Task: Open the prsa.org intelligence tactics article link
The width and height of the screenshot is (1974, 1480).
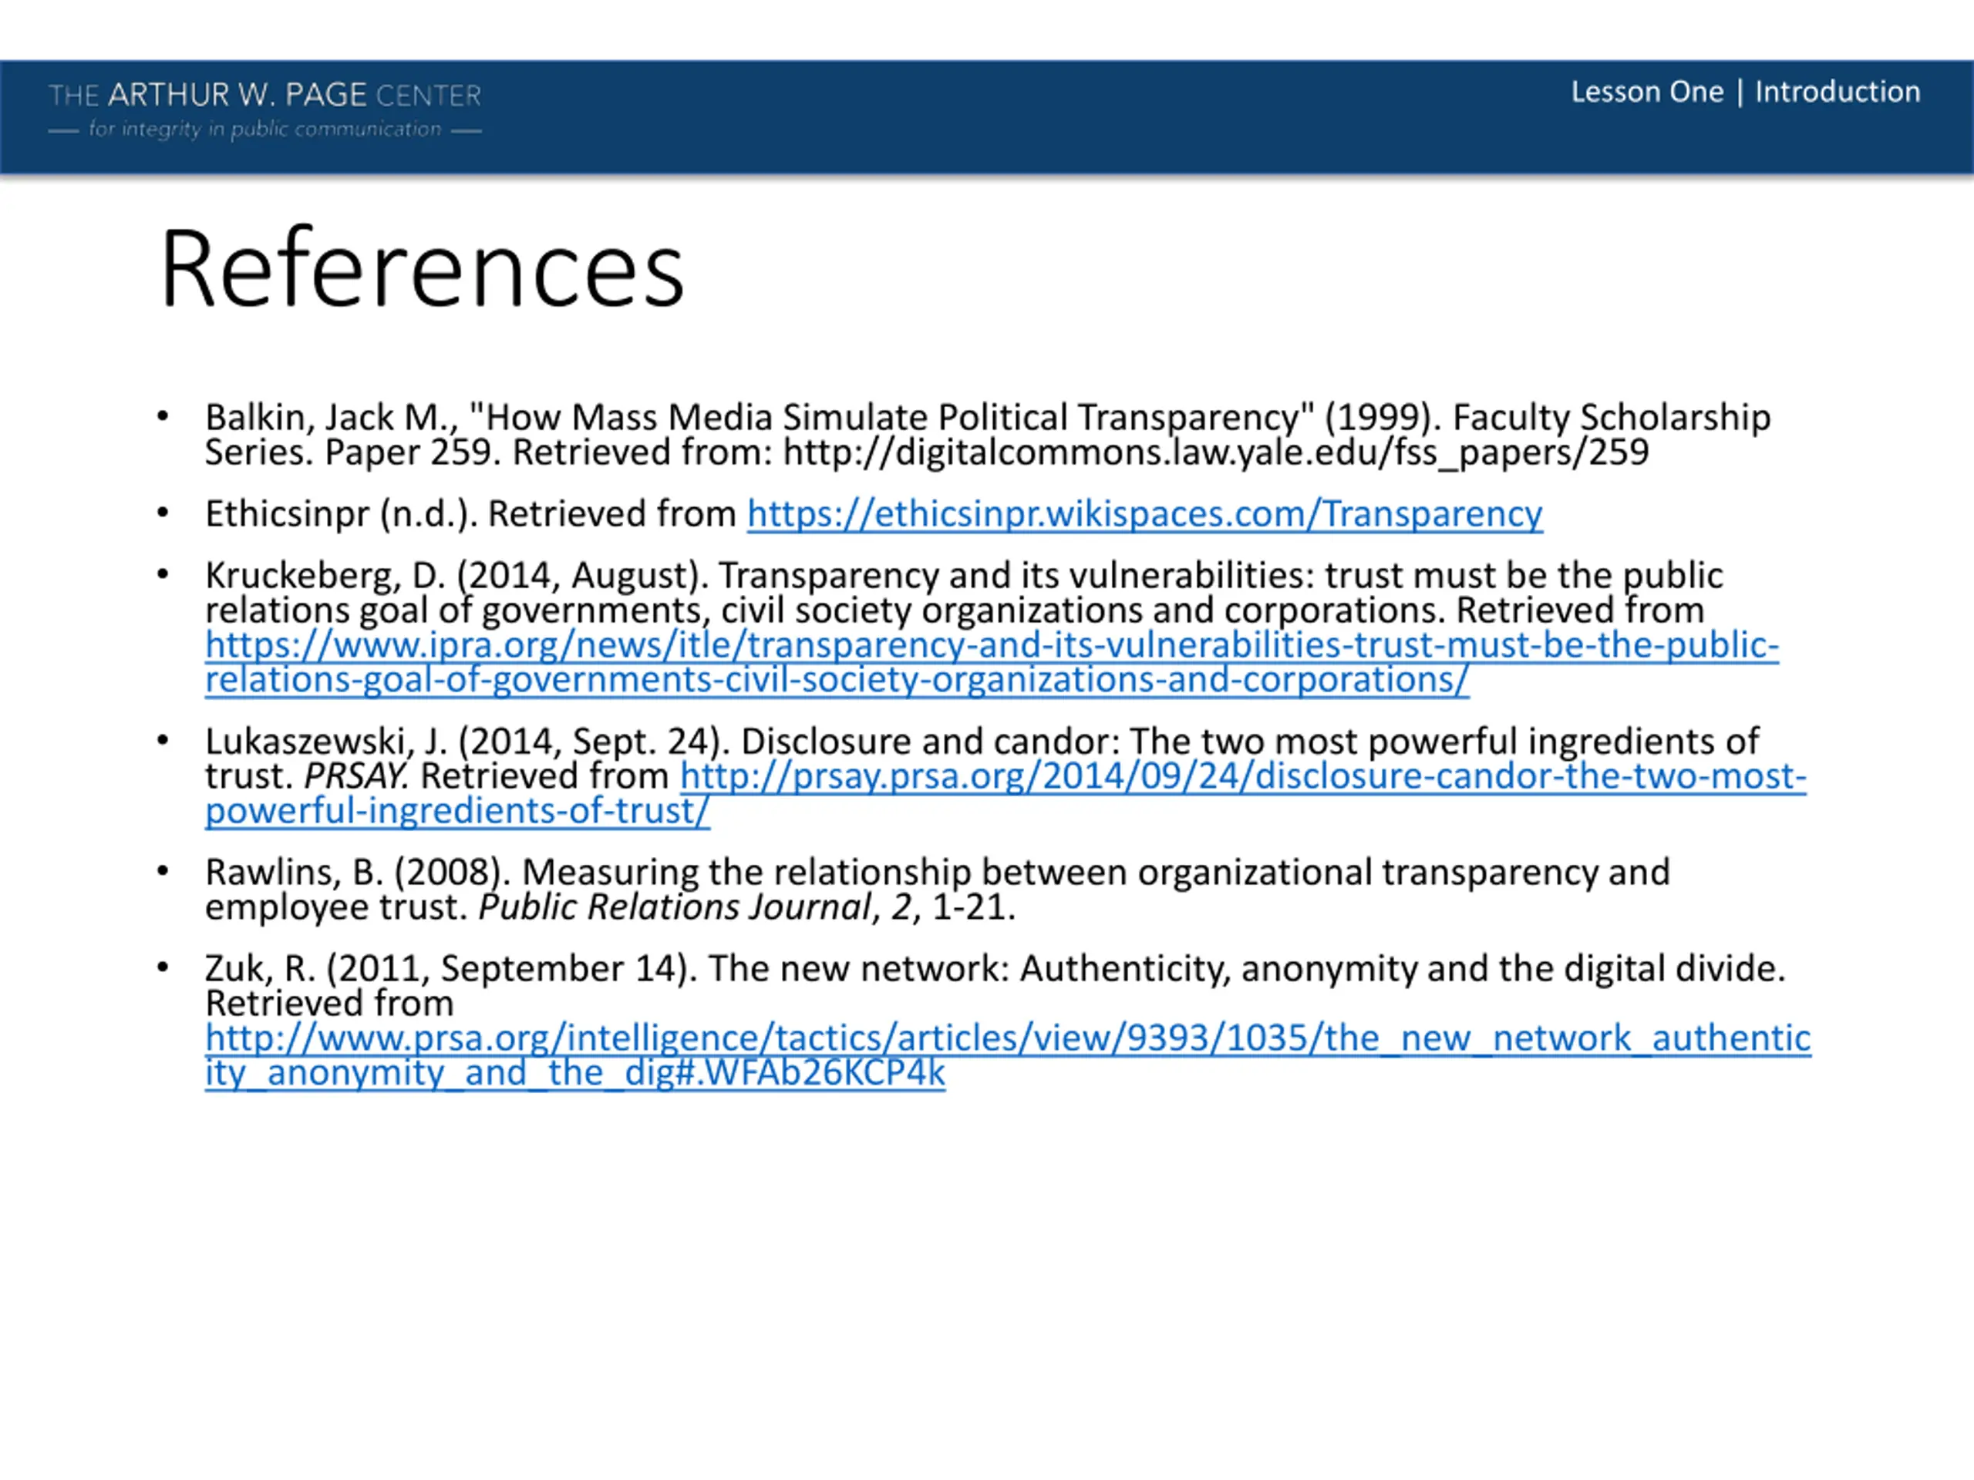Action: 1008,1055
